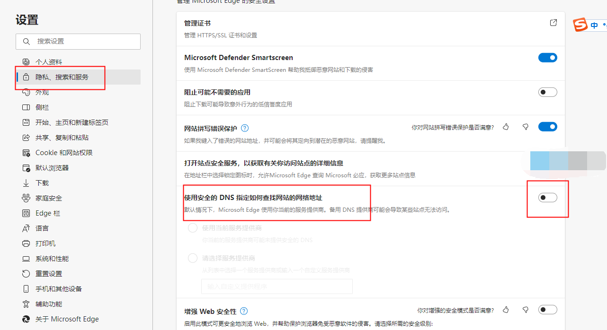Screen dimensions: 607x330
Task: Disable Microsoft Defender Smartscreen toggle
Action: pyautogui.click(x=547, y=58)
